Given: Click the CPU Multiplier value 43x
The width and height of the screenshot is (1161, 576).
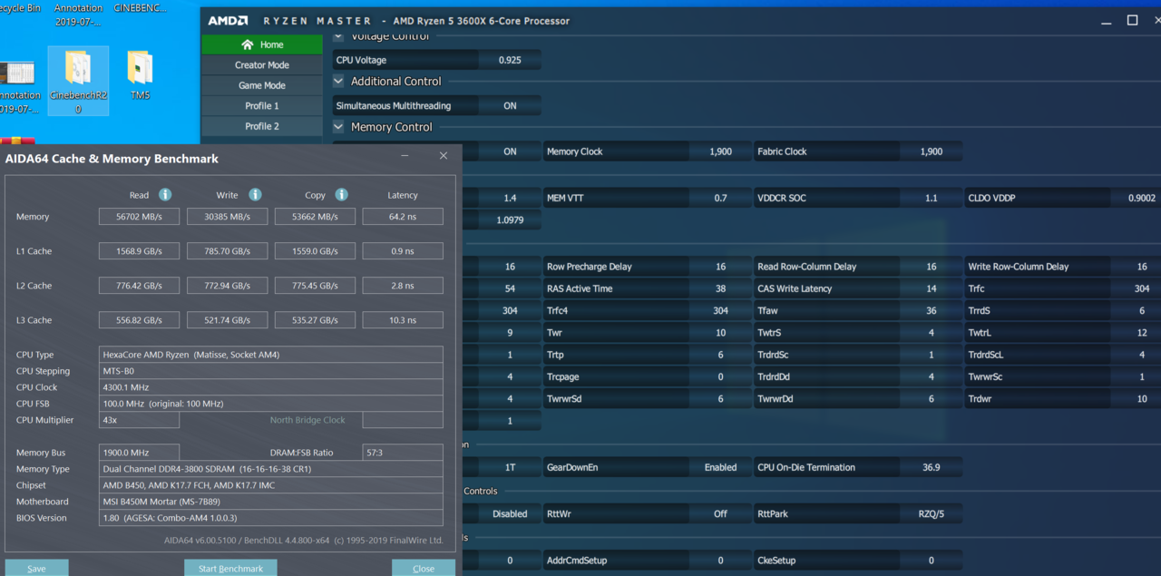Looking at the screenshot, I should coord(139,420).
